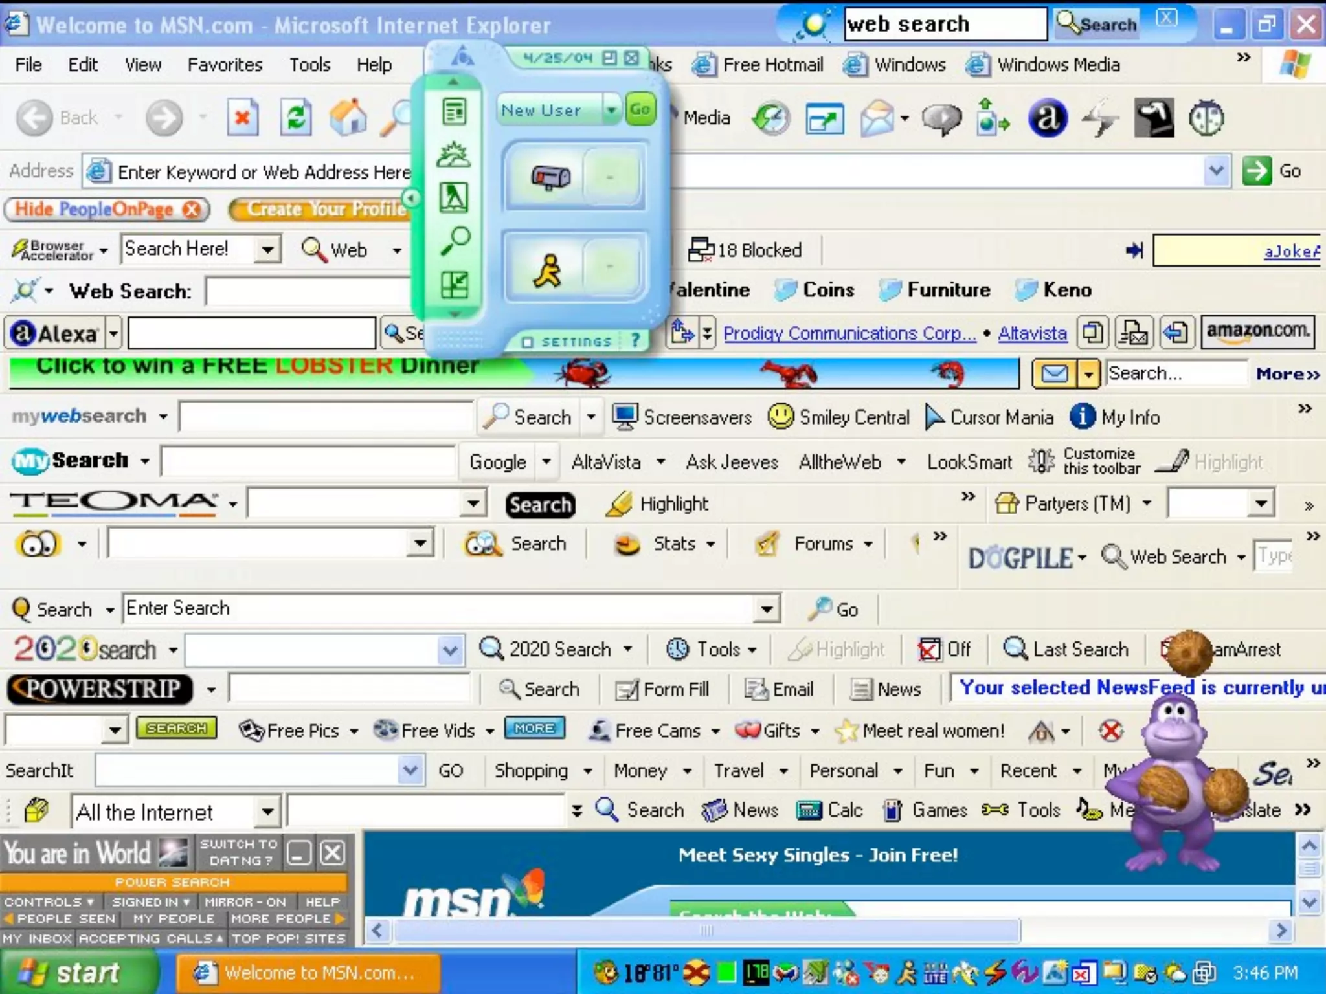Open the Google engine dropdown arrow
The image size is (1326, 994).
coord(547,462)
